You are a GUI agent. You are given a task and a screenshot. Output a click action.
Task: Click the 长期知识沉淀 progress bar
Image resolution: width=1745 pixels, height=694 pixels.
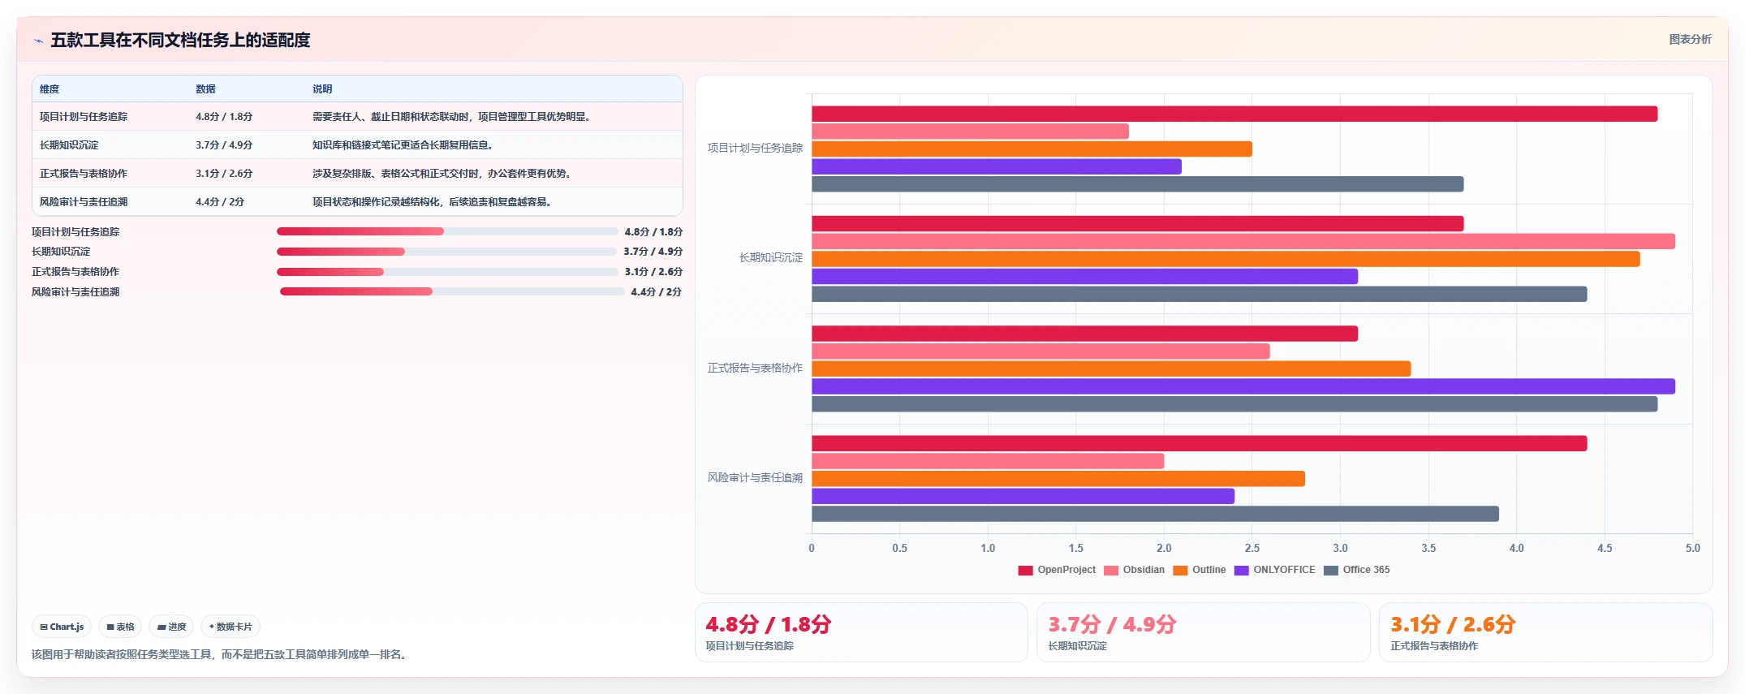447,252
